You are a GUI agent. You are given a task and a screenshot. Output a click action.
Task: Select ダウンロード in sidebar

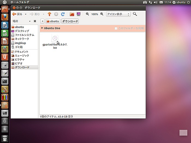(x=25, y=67)
